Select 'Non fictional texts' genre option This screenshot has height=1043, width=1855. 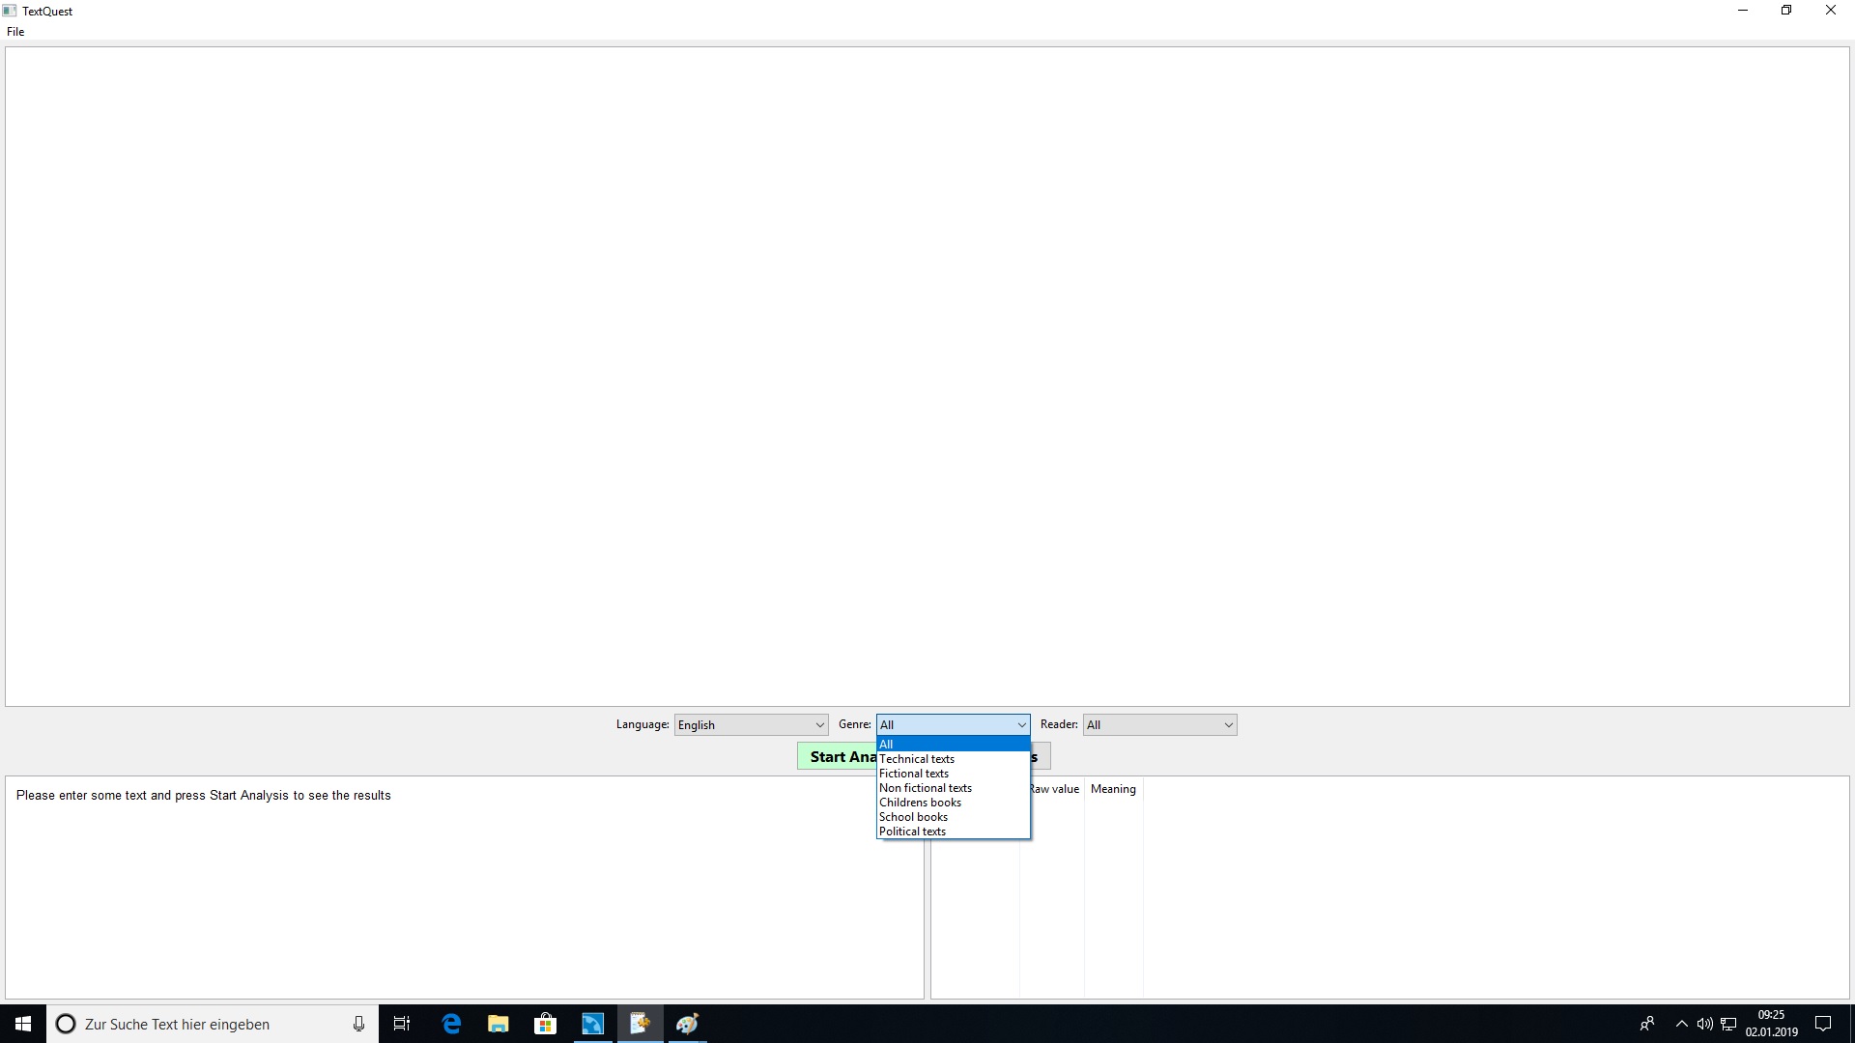click(x=925, y=787)
